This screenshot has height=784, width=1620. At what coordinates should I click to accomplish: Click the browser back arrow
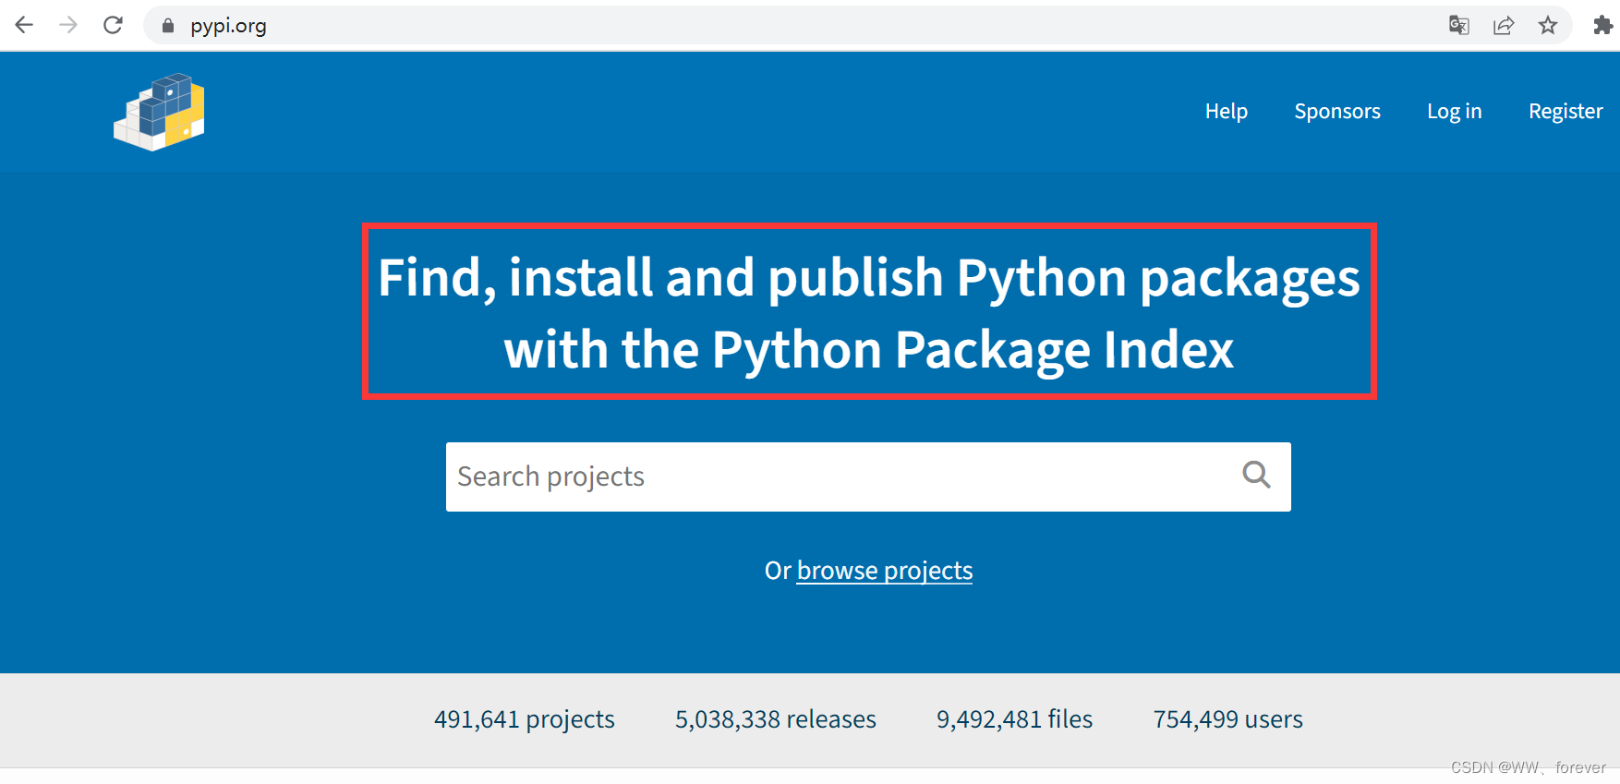pyautogui.click(x=24, y=25)
